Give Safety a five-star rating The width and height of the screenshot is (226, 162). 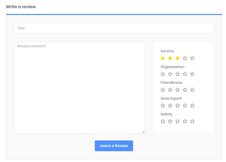click(x=192, y=121)
